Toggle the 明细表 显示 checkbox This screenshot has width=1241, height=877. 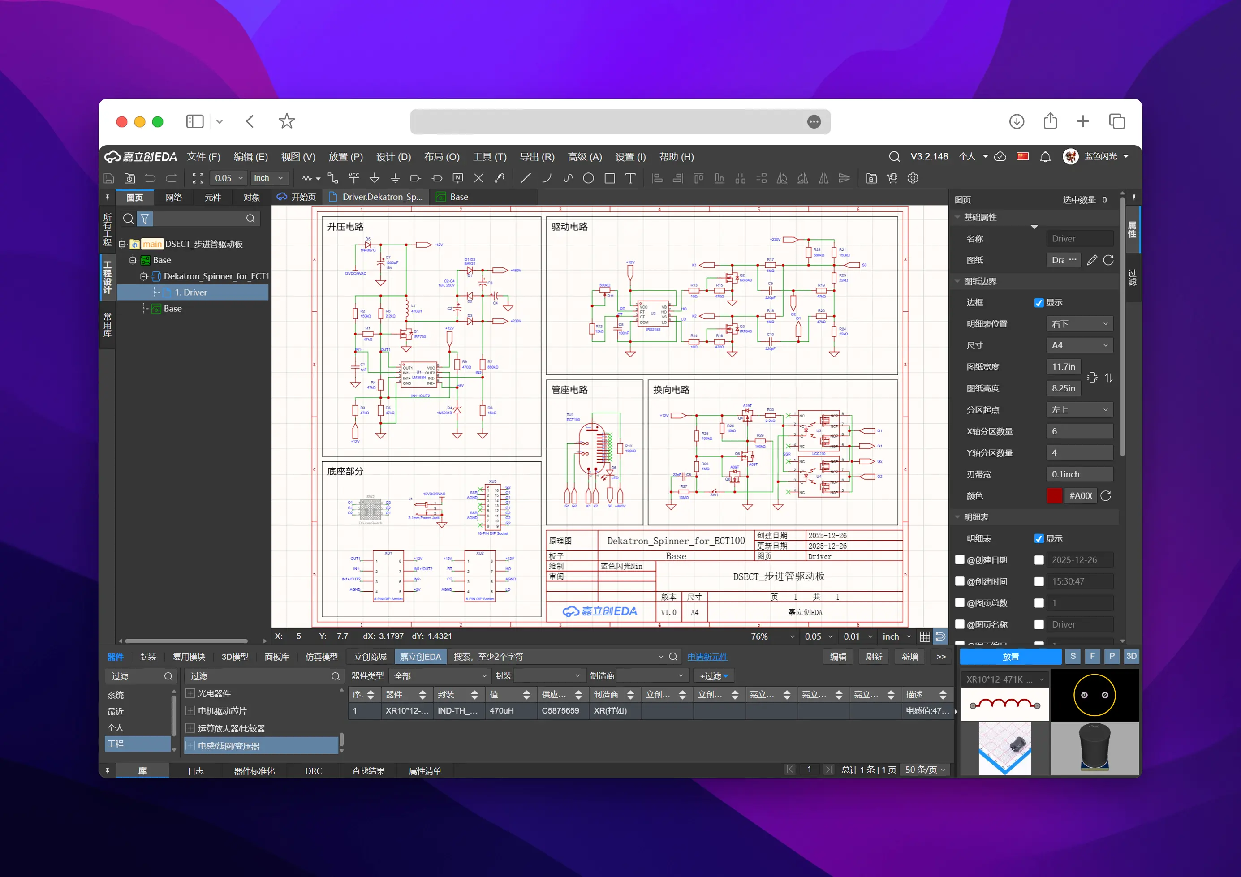1039,539
